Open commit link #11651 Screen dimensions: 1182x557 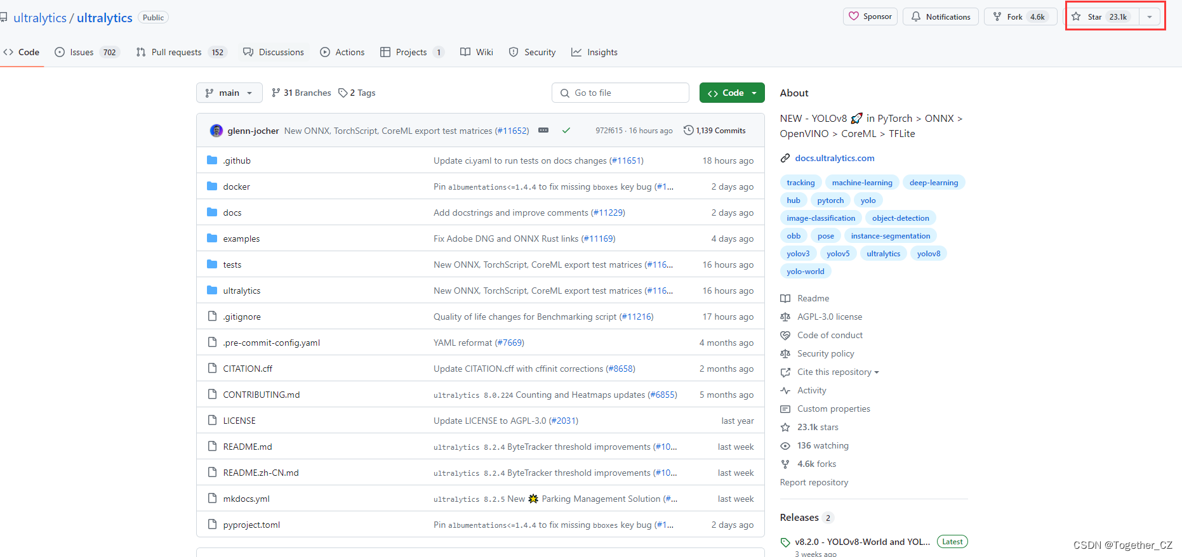[x=627, y=161]
